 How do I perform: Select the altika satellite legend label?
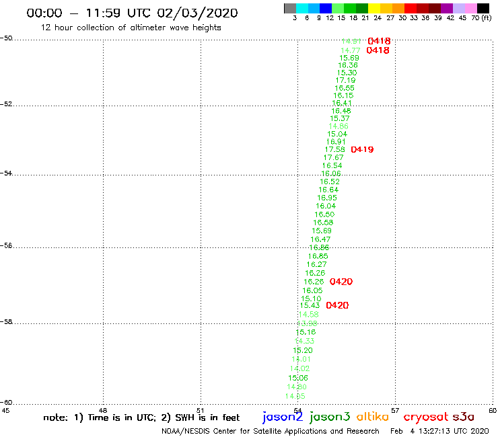tap(373, 416)
